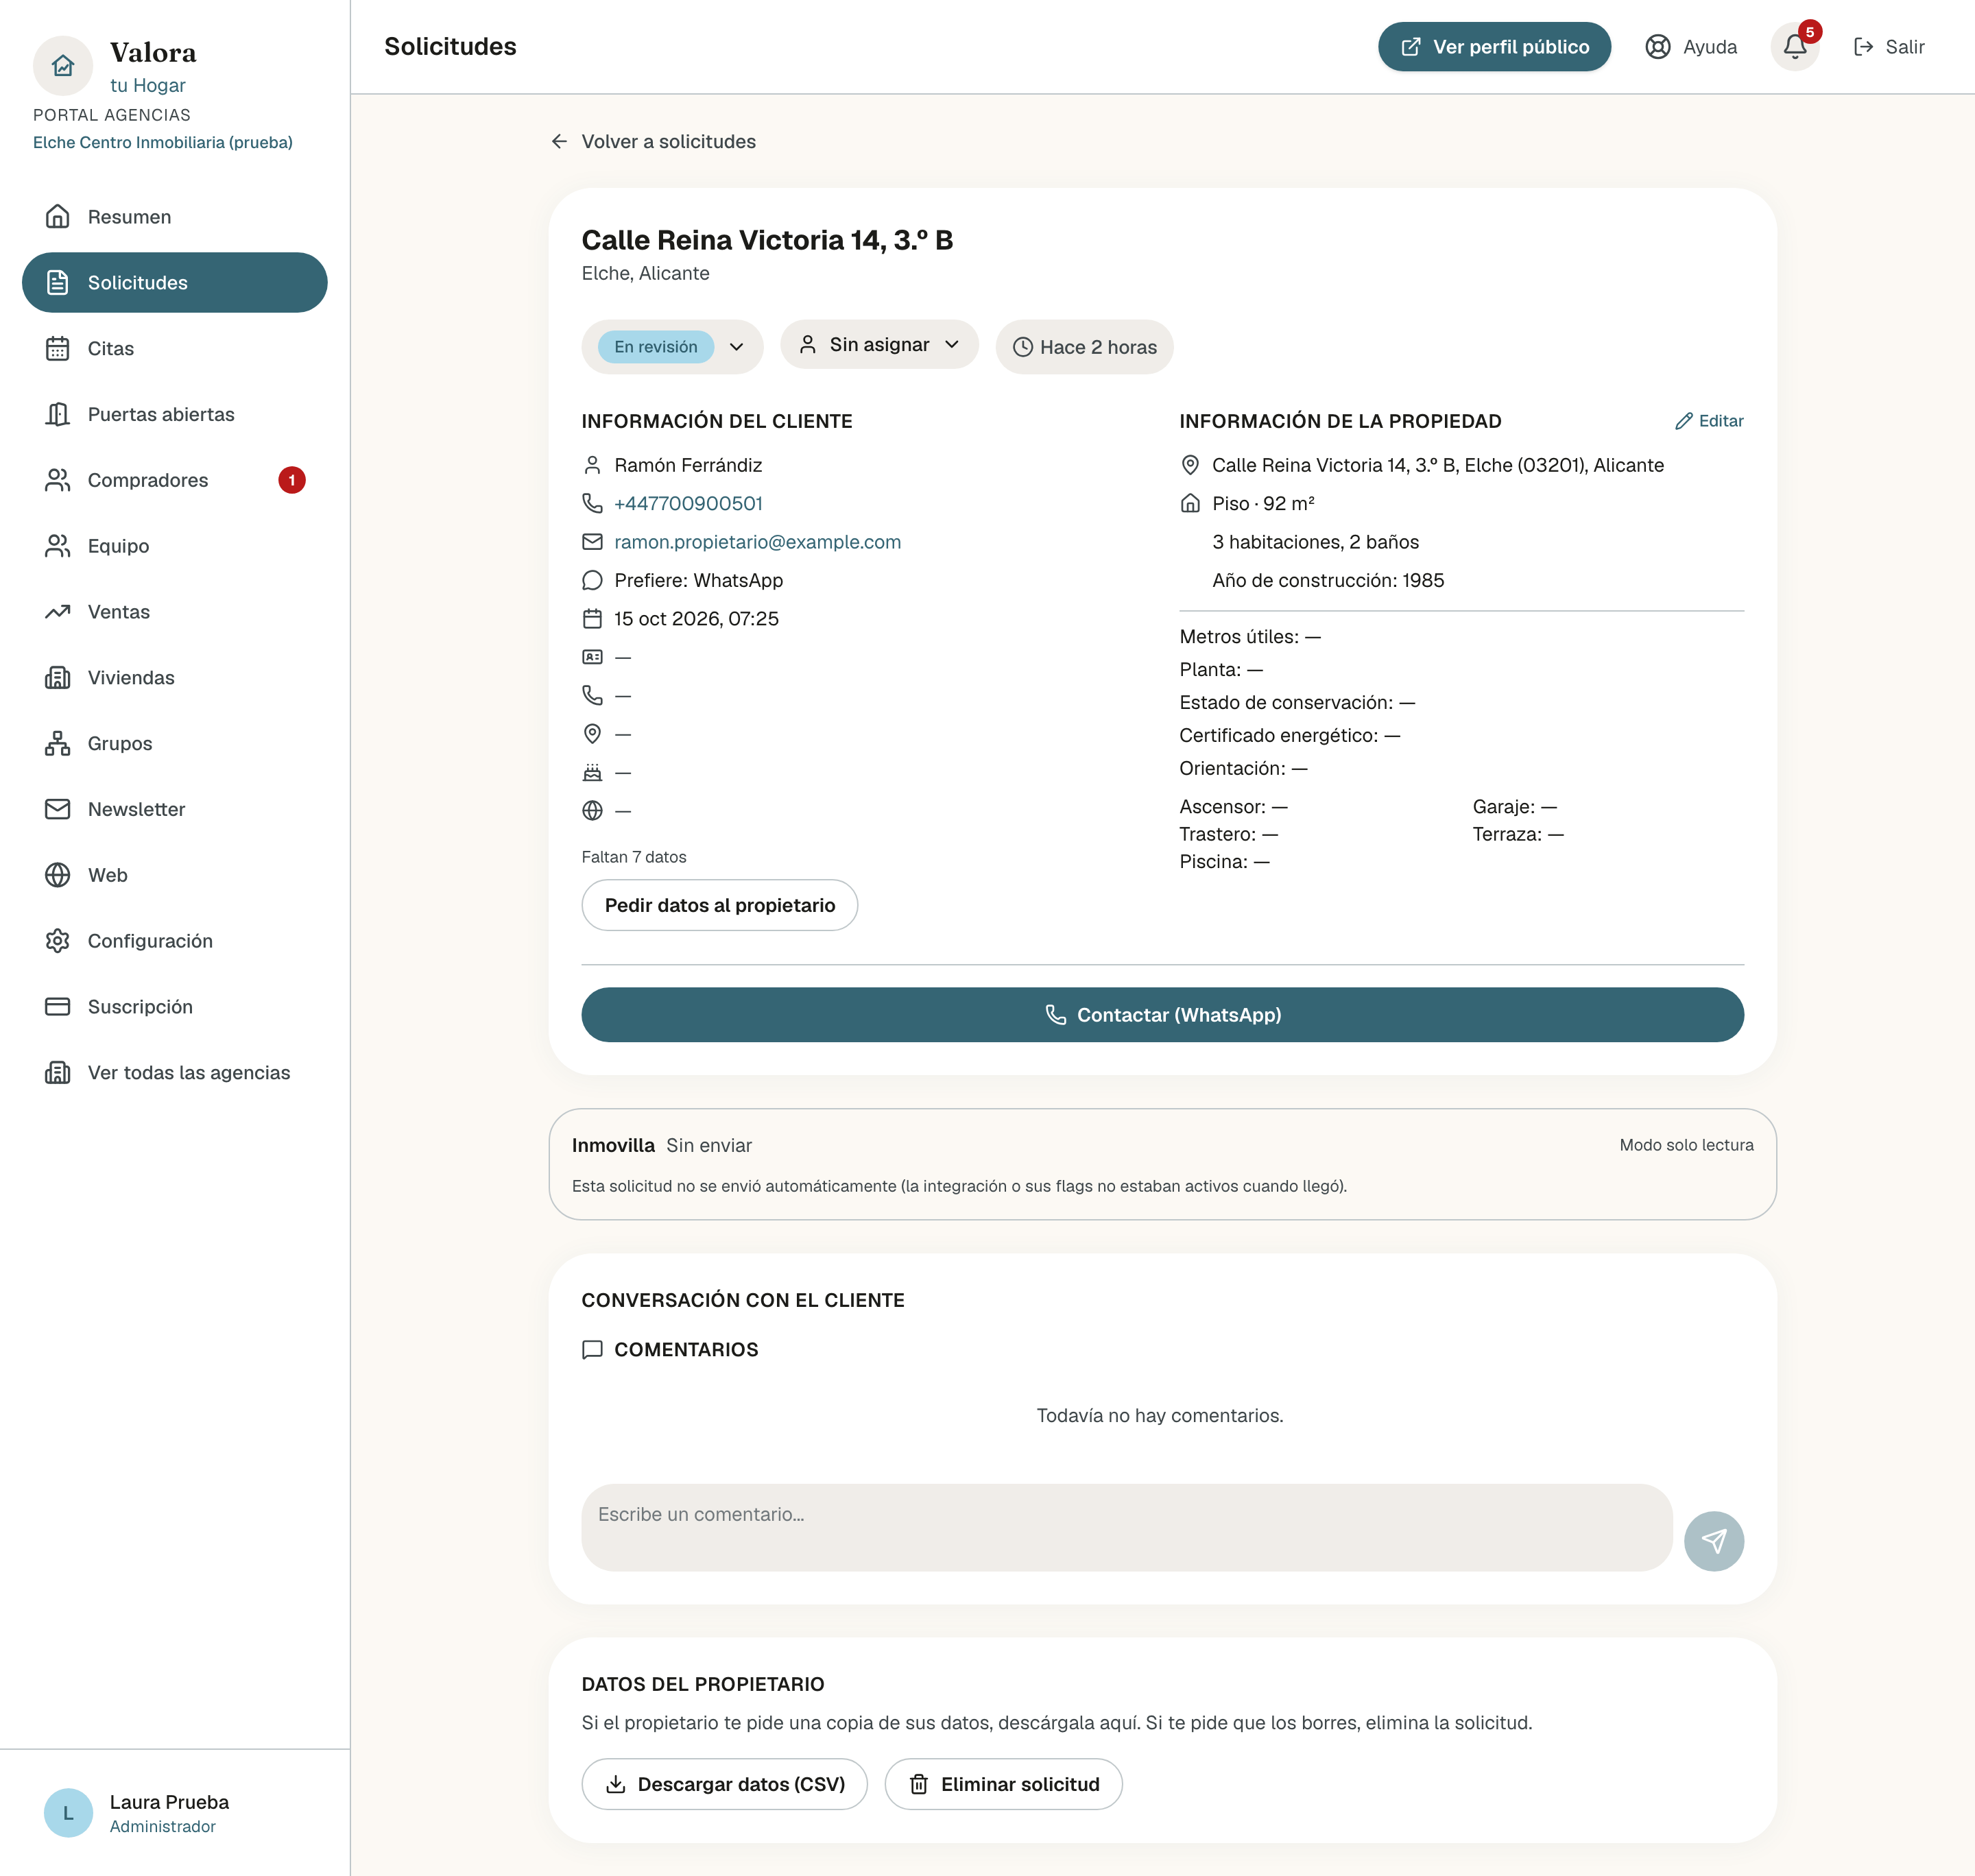Open Puertas abiertas in sidebar
Image resolution: width=1975 pixels, height=1876 pixels.
175,414
